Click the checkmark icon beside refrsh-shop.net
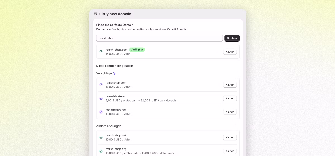This screenshot has width=335, height=156. tap(101, 138)
